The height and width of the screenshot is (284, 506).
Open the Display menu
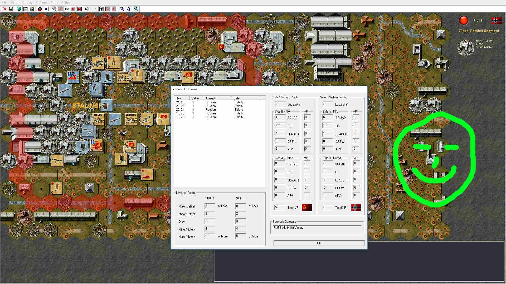(x=27, y=2)
